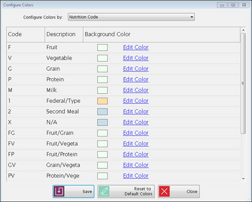Open Edit Color for Vegetable
252x202 pixels.
136,58
